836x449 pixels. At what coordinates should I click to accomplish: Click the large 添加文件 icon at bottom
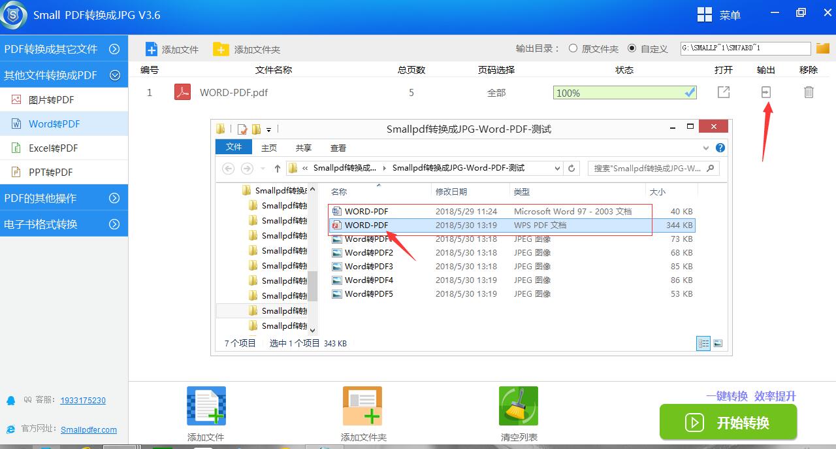pyautogui.click(x=206, y=406)
